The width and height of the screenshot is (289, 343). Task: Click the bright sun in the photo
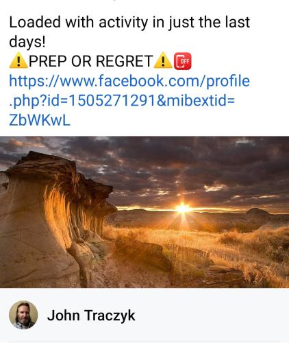pyautogui.click(x=183, y=209)
